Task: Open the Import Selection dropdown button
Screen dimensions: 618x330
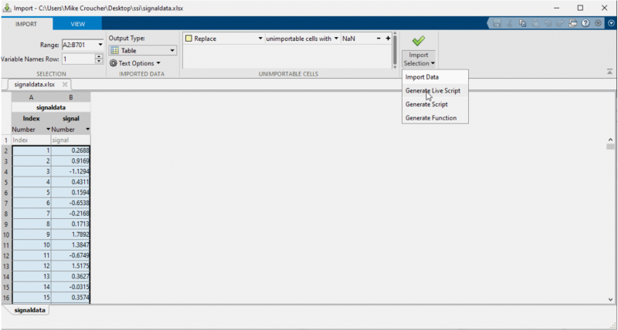Action: [419, 59]
